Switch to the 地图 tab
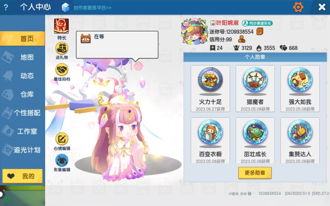Image resolution: width=330 pixels, height=206 pixels. coord(22,57)
